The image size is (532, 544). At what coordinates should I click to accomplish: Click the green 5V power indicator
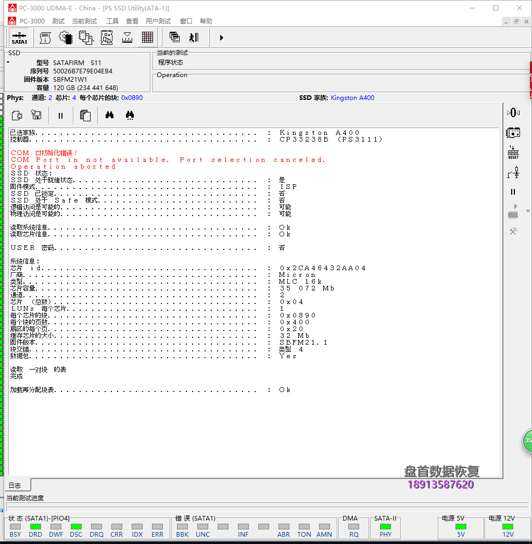tap(461, 527)
